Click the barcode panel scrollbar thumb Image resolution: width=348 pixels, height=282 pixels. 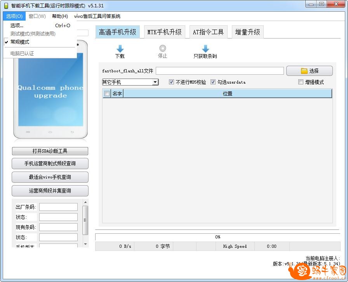tap(85, 220)
